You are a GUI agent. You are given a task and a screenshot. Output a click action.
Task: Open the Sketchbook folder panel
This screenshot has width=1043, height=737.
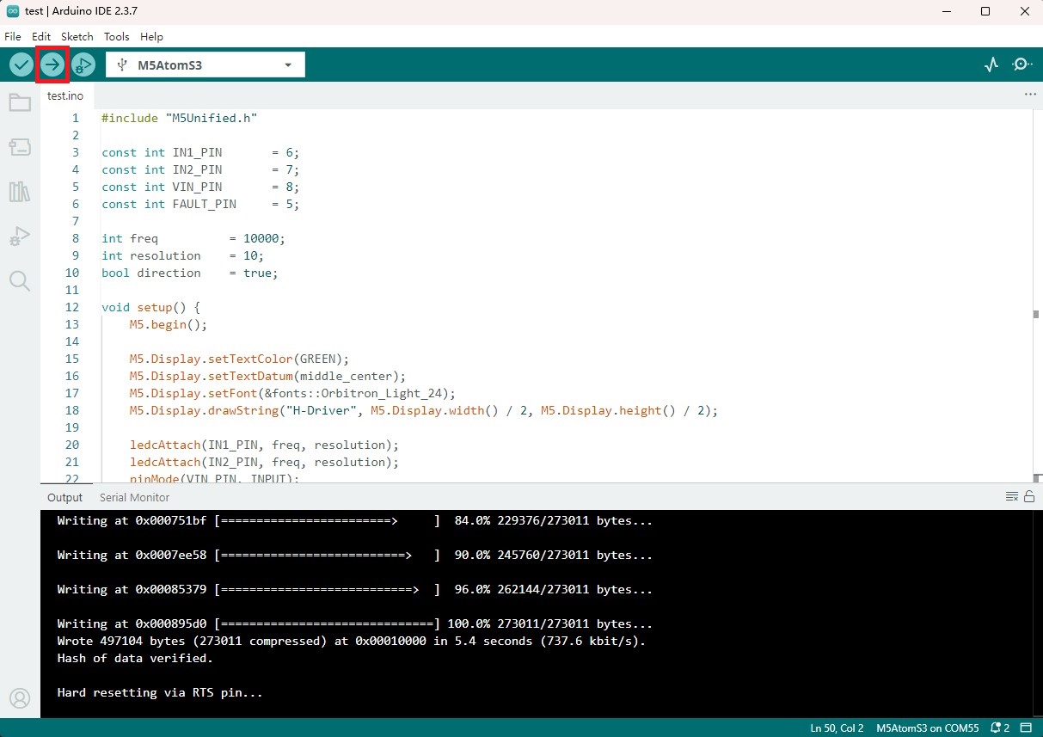point(20,103)
